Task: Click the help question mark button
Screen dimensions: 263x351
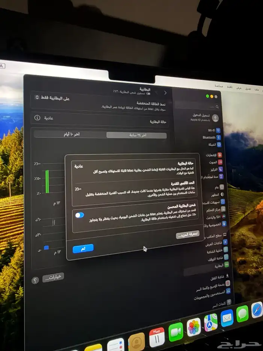Action: [x=35, y=280]
